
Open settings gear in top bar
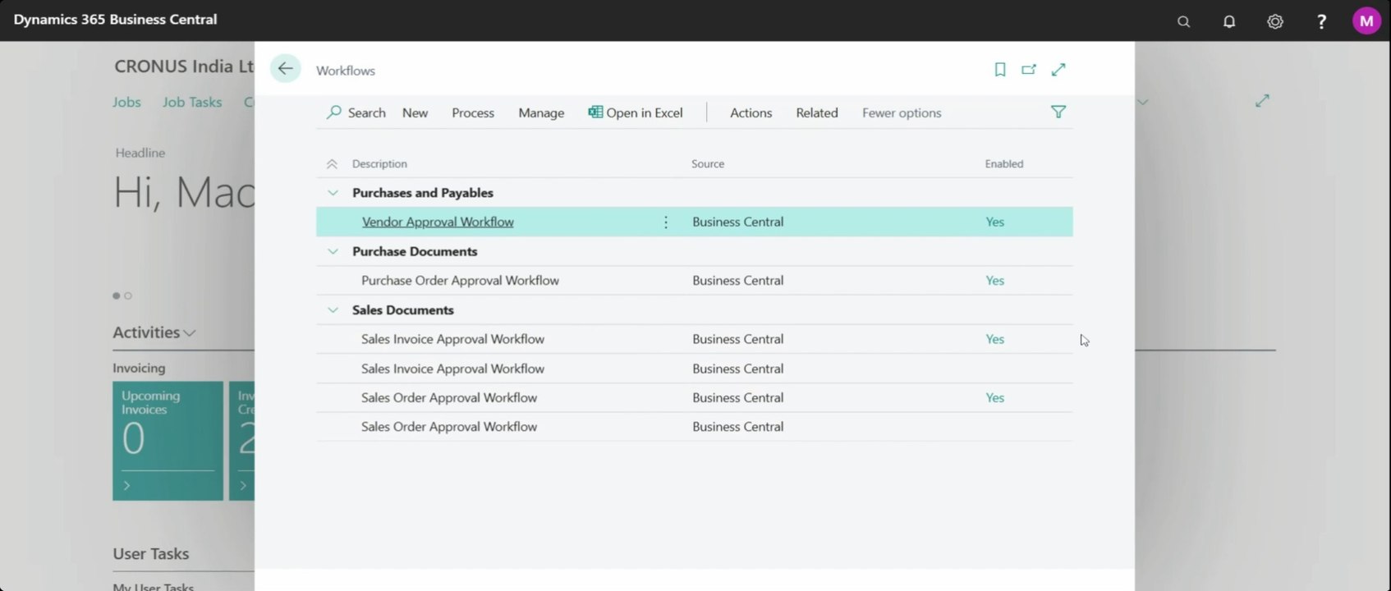(1275, 21)
